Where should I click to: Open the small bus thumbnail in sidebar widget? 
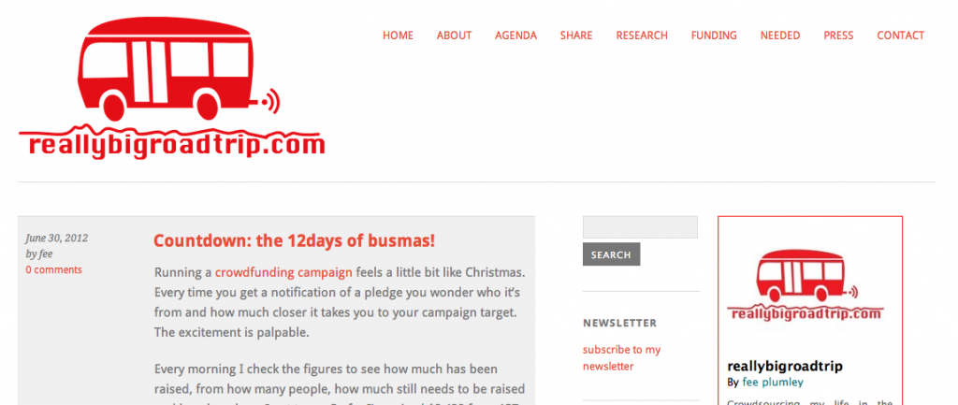806,285
